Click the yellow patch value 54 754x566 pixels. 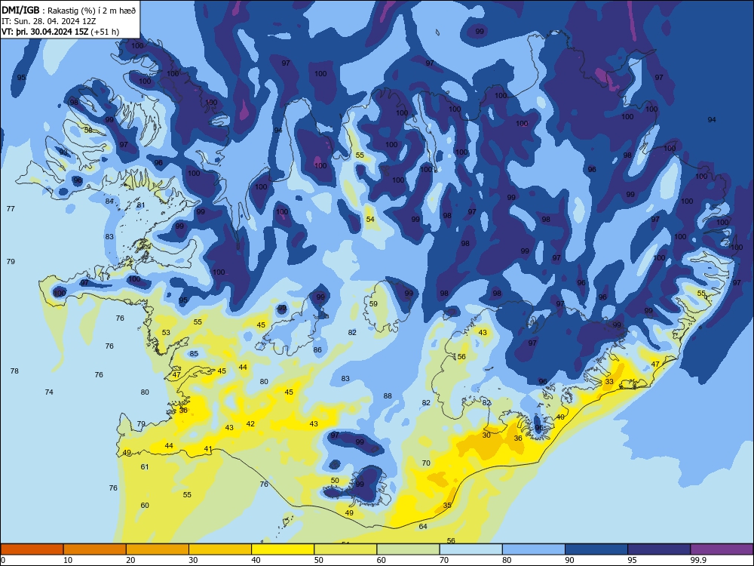pyautogui.click(x=370, y=219)
